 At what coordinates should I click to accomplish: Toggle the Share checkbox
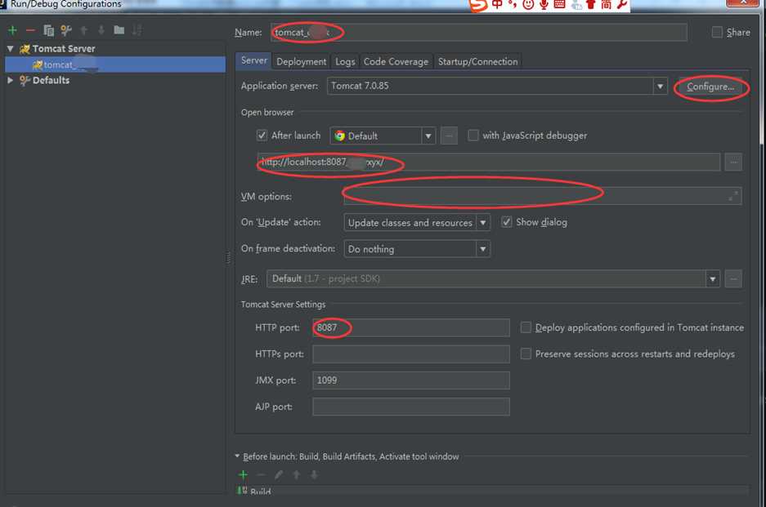coord(717,32)
